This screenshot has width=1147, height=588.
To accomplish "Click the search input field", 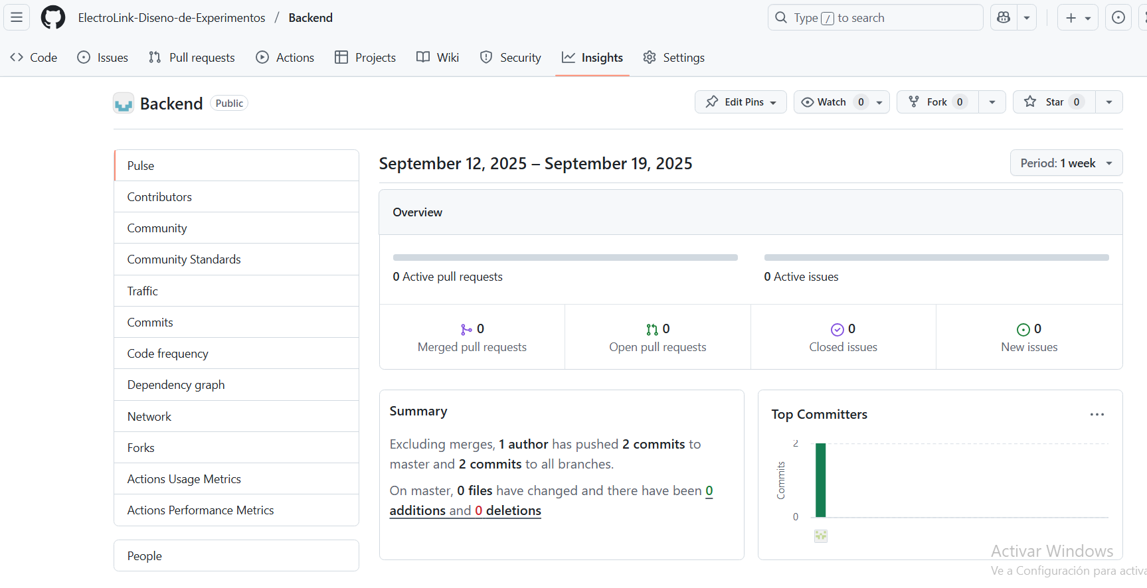I will (875, 17).
